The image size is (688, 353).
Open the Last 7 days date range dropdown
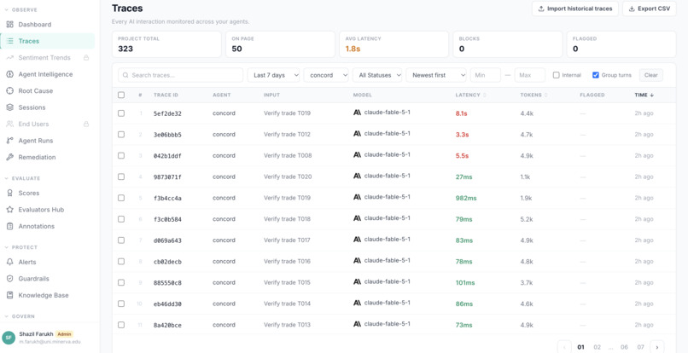pyautogui.click(x=273, y=75)
